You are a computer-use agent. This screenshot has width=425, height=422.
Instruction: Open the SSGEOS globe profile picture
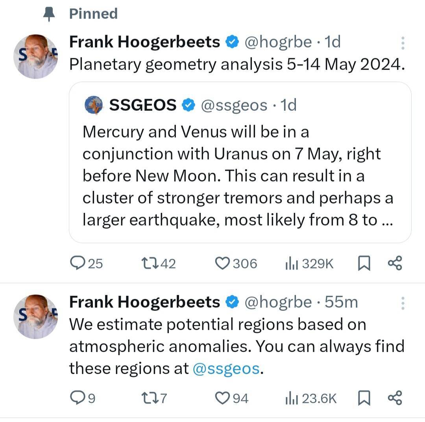tap(94, 105)
